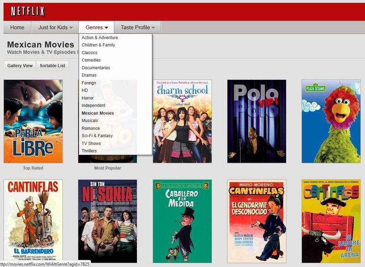Click the Netflix logo
The width and height of the screenshot is (365, 267).
[28, 11]
